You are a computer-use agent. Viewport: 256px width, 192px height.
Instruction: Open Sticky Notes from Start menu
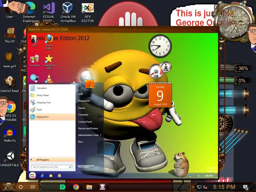point(52,95)
